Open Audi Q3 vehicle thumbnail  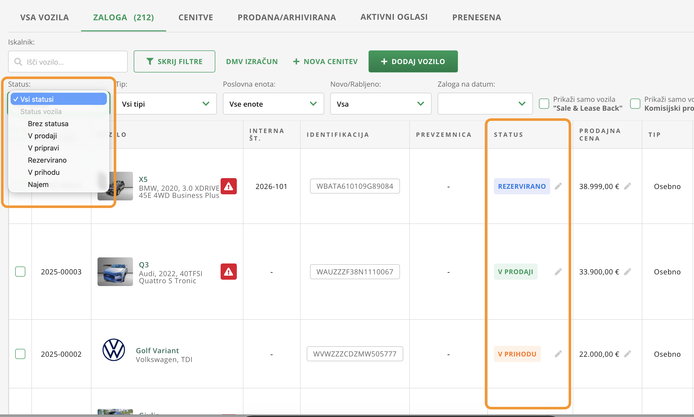pos(115,271)
